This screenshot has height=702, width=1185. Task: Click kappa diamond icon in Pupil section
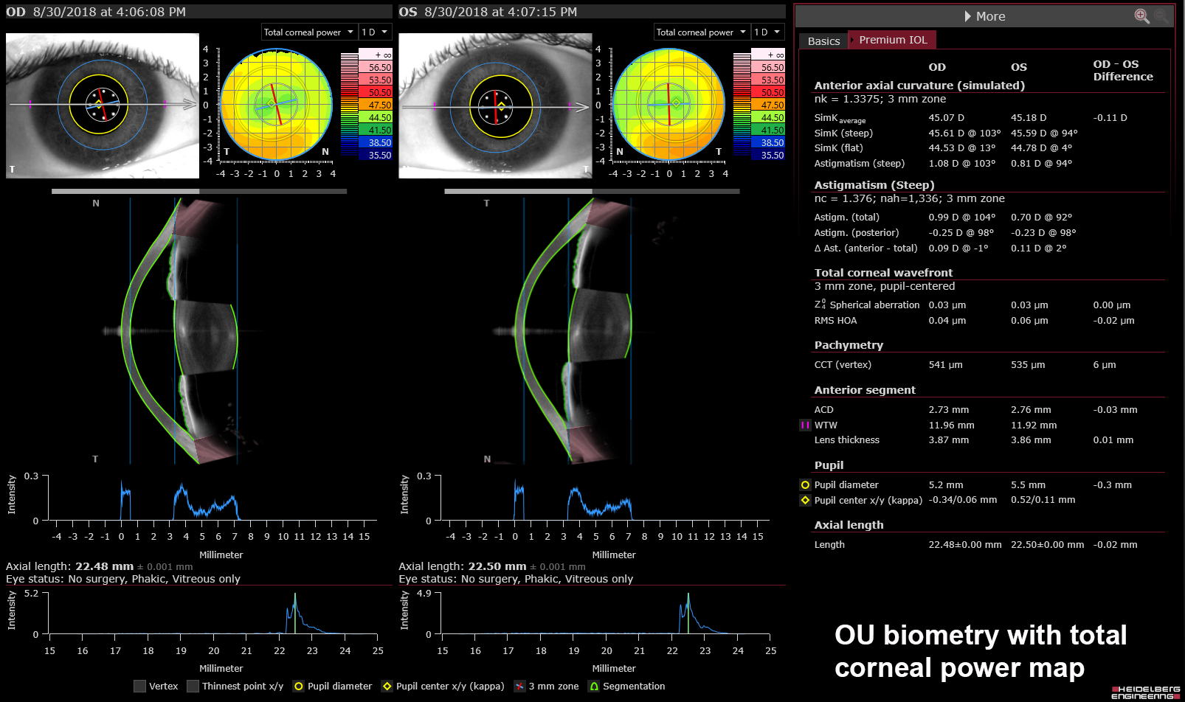coord(805,501)
